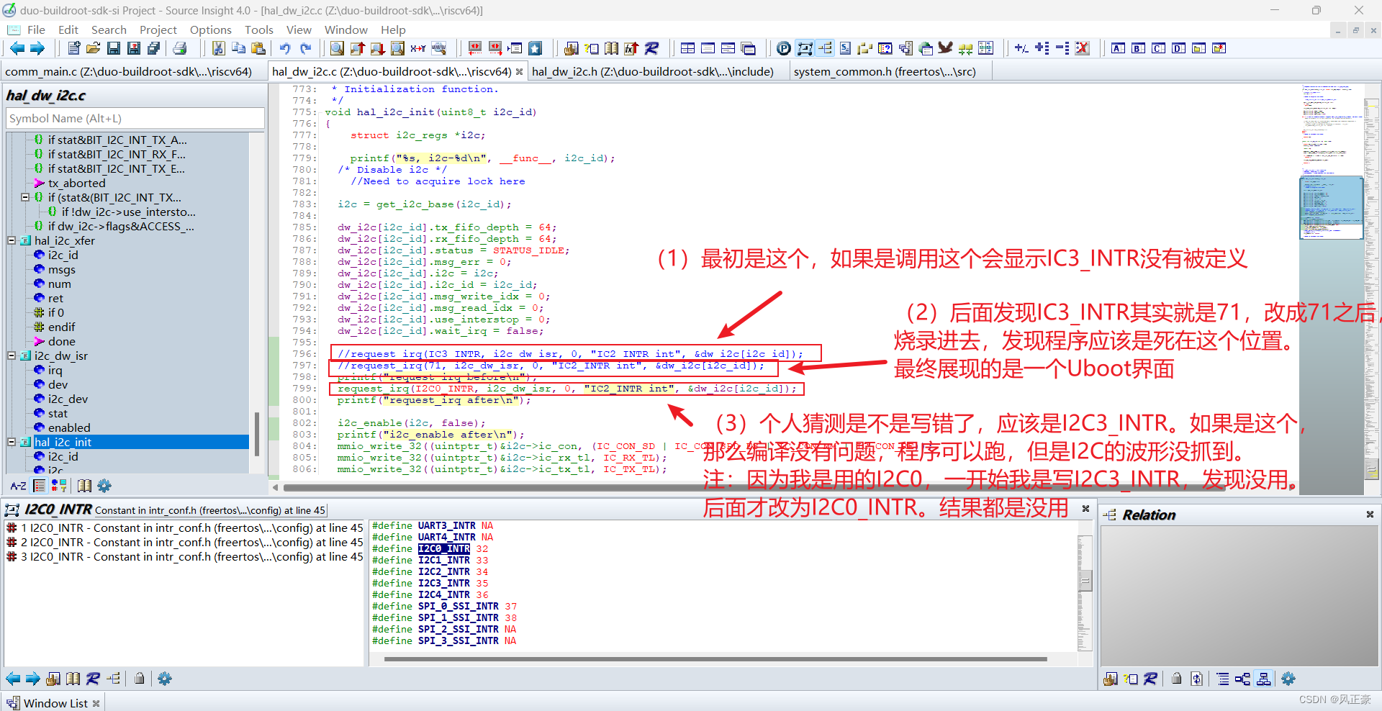Viewport: 1382px width, 711px height.
Task: Create a new file via toolbar
Action: (x=73, y=48)
